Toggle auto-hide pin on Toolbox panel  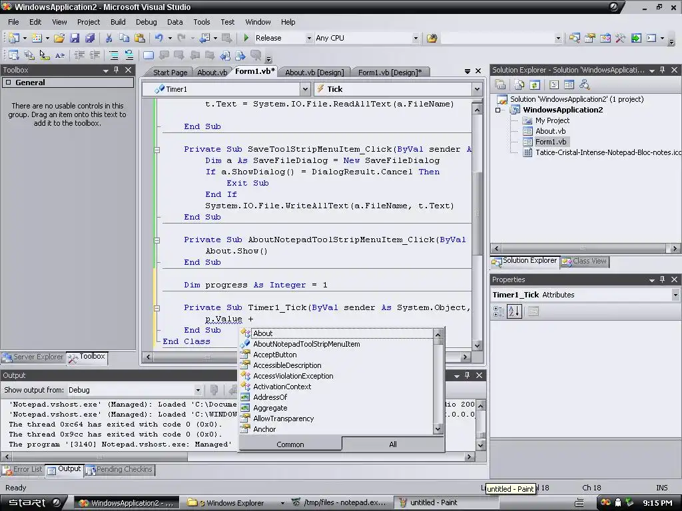(x=116, y=70)
